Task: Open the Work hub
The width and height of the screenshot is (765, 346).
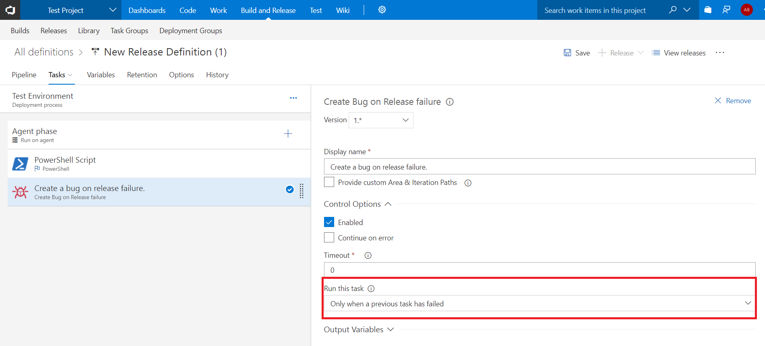Action: (x=218, y=10)
